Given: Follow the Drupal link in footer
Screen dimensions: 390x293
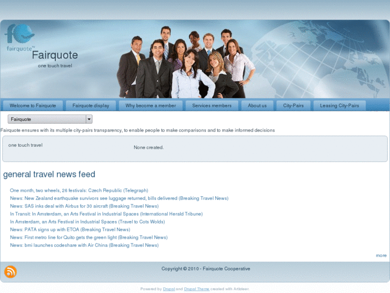Looking at the screenshot, I should pyautogui.click(x=169, y=289).
